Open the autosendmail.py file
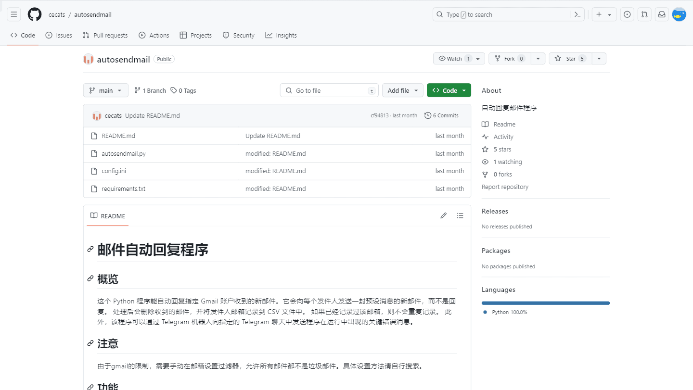Viewport: 693px width, 390px height. 124,153
